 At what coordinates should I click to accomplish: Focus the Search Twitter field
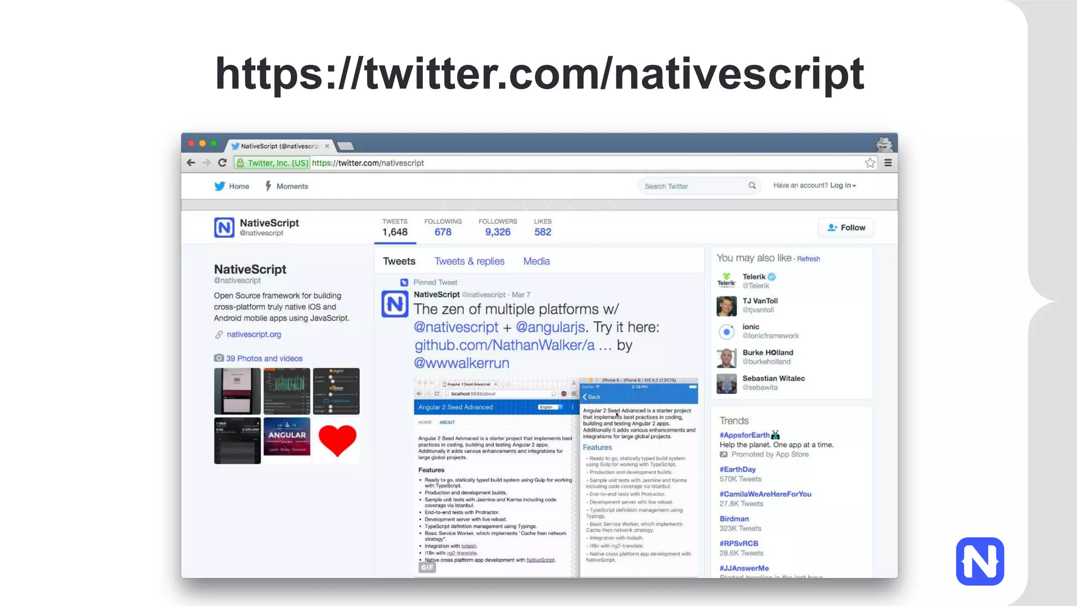coord(699,186)
